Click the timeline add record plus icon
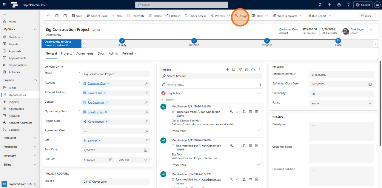Viewport: 382px width, 188px height. (227, 70)
